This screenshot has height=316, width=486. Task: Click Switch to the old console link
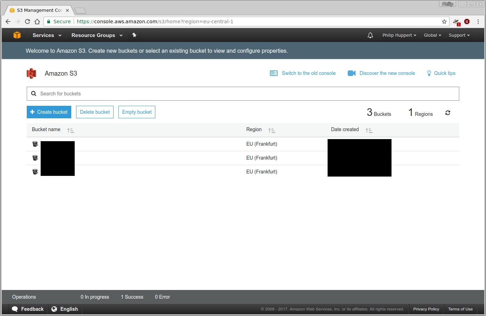[x=308, y=73]
